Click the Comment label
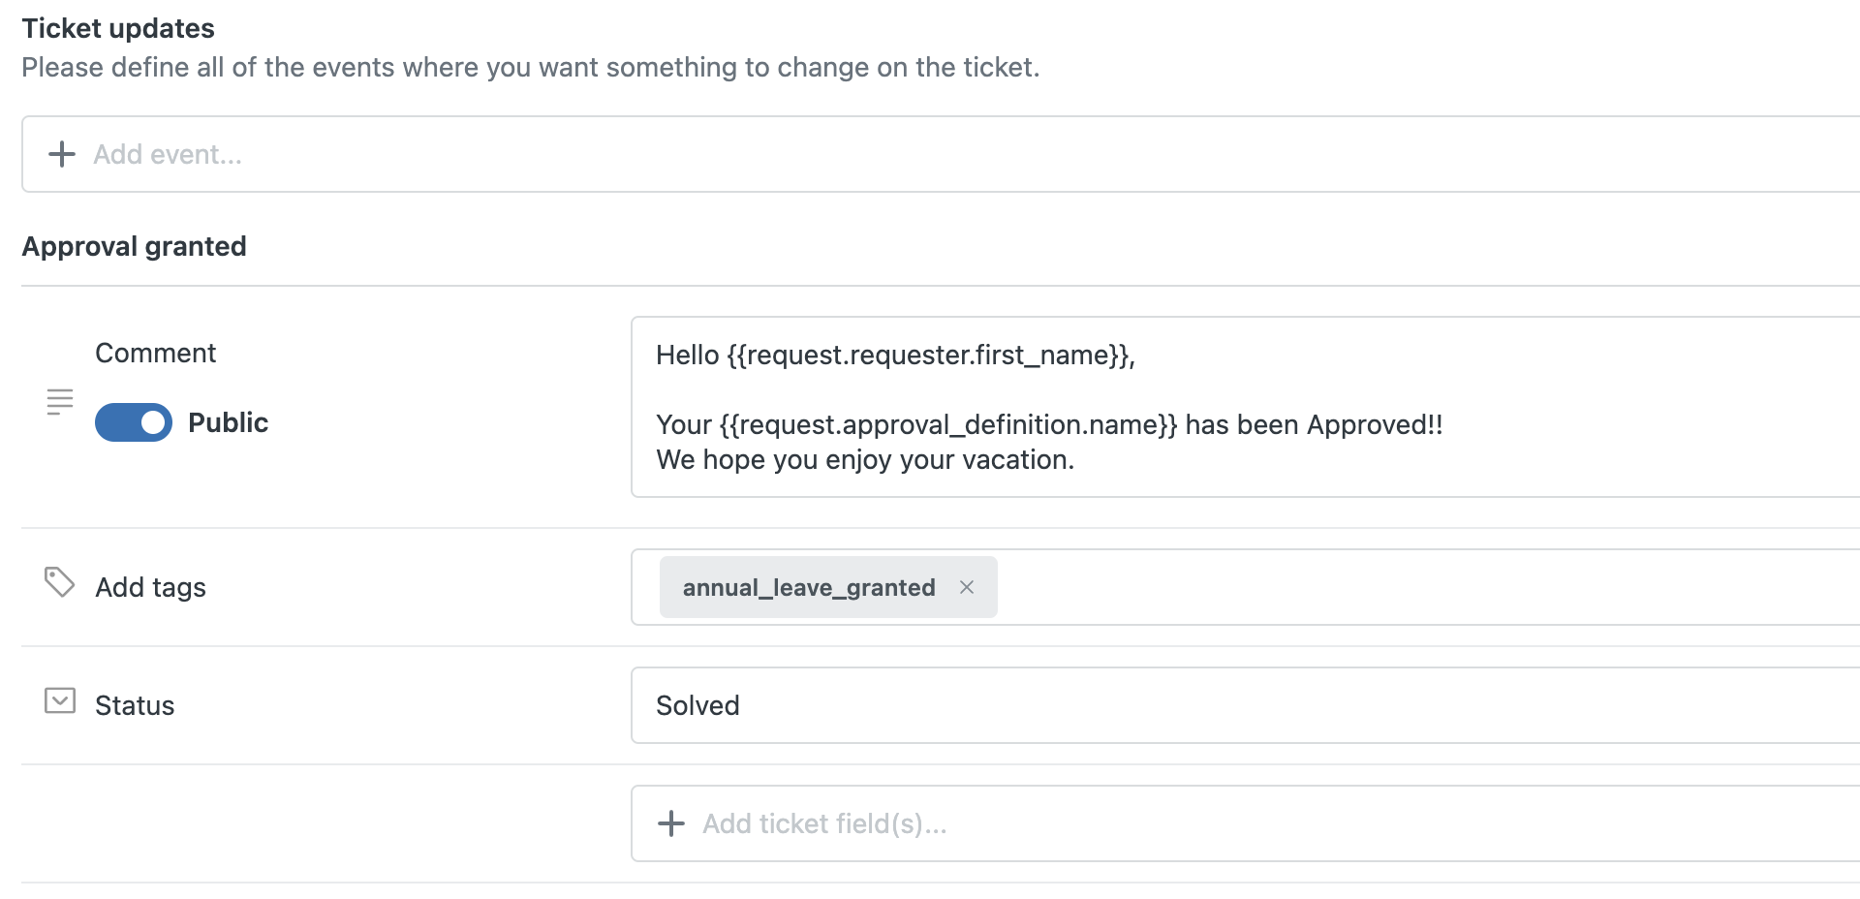Screen dimensions: 1860x899 point(155,353)
